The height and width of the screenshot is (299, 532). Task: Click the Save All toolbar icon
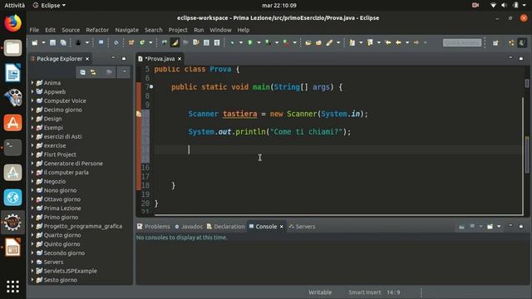pos(63,42)
